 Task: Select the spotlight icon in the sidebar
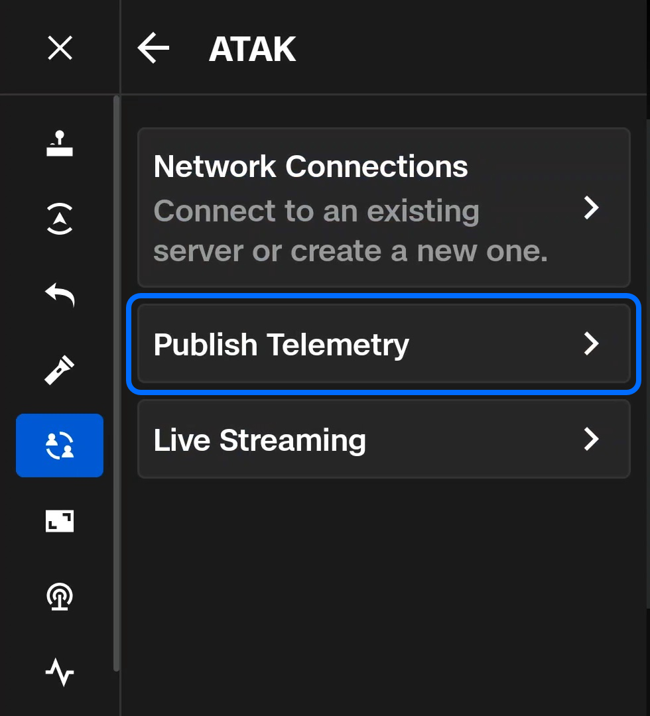coord(60,370)
